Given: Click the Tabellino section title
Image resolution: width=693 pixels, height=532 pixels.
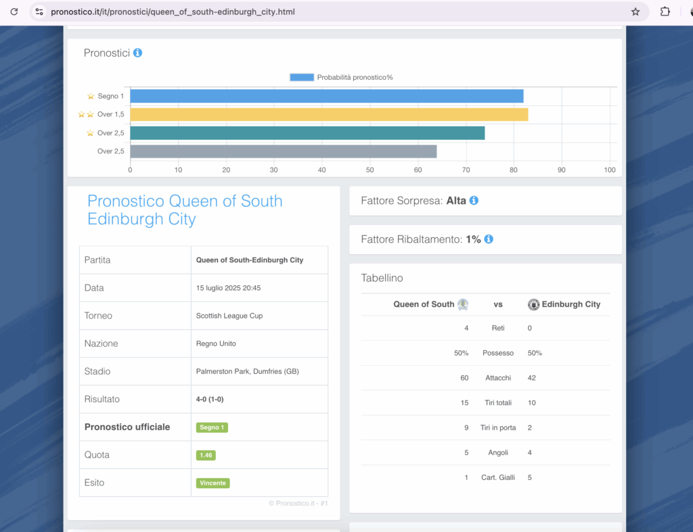Looking at the screenshot, I should click(x=382, y=278).
